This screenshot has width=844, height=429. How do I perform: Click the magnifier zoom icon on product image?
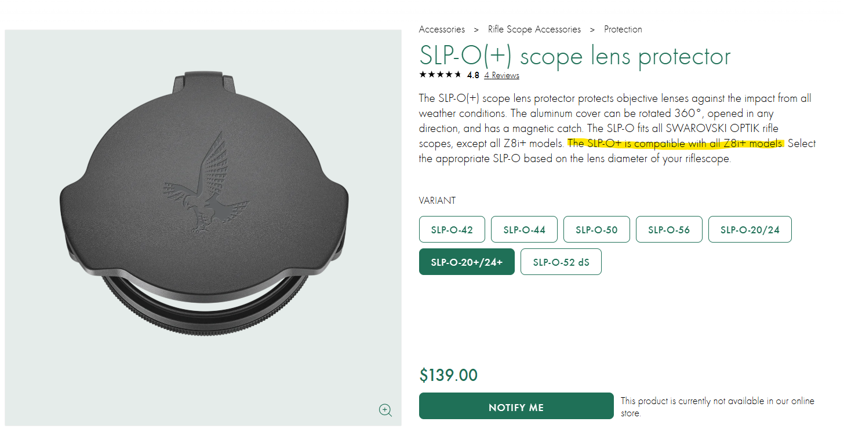click(385, 410)
